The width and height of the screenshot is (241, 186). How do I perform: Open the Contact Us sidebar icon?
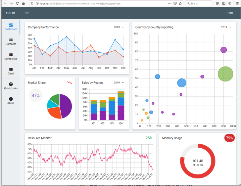[x=11, y=55]
